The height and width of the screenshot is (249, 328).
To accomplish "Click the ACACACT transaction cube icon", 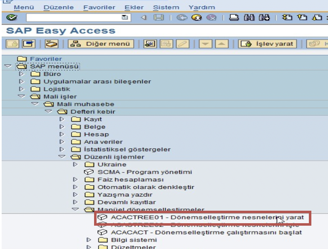I will coord(102,232).
